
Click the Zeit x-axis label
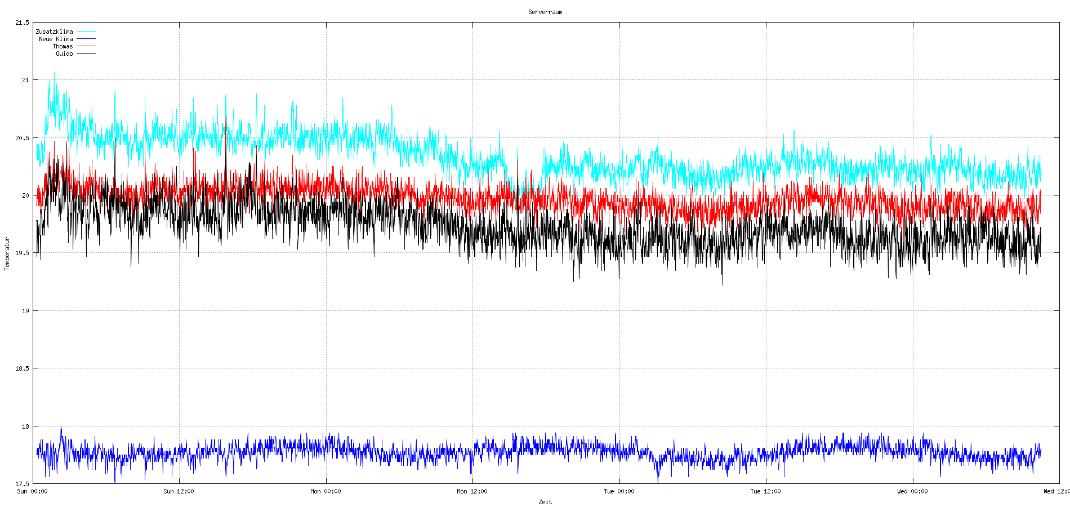click(x=545, y=502)
